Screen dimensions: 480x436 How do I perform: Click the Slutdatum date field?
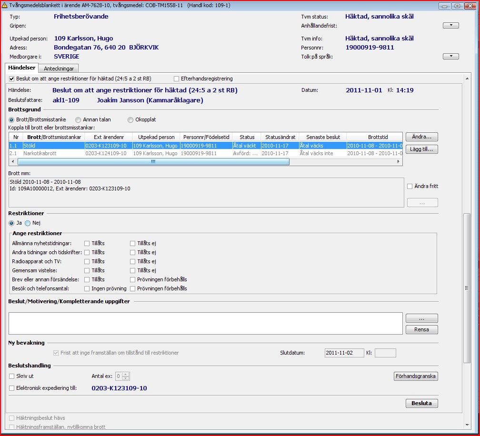coord(344,353)
